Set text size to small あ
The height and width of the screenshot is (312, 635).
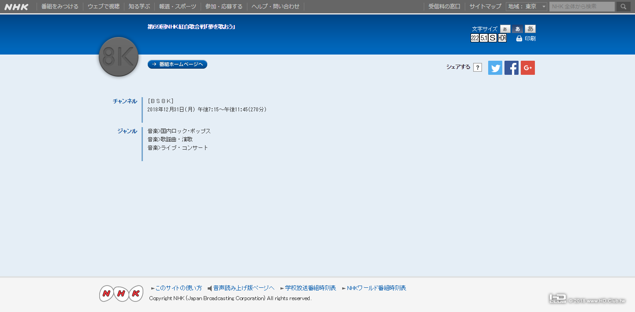(505, 29)
